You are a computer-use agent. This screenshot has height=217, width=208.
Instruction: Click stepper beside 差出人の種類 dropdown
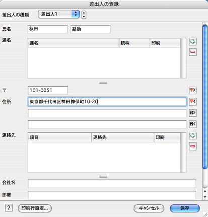click(84, 15)
